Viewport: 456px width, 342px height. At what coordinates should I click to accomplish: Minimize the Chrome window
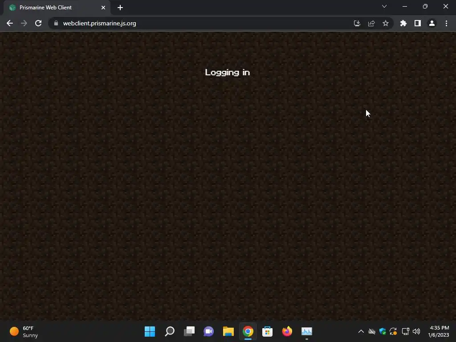pos(404,6)
